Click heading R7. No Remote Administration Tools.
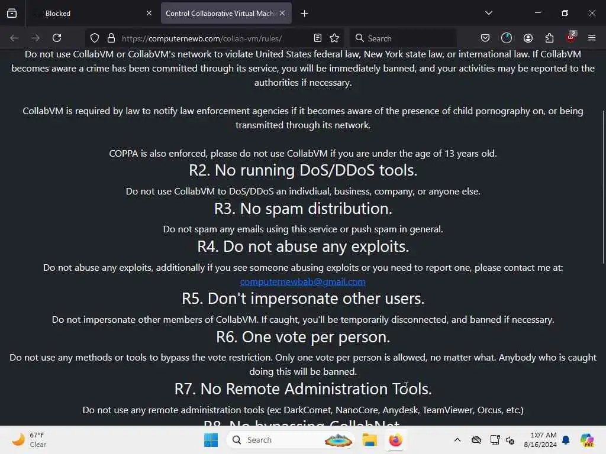The width and height of the screenshot is (606, 454). point(303,389)
